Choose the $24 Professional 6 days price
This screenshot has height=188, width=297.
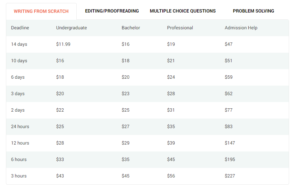[x=171, y=77]
